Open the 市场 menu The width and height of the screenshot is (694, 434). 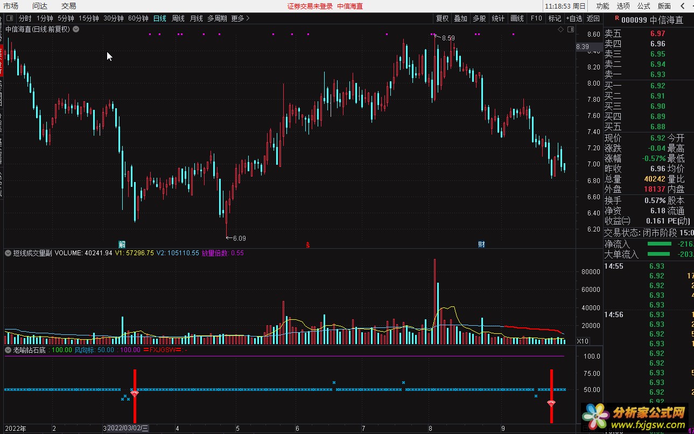point(11,6)
